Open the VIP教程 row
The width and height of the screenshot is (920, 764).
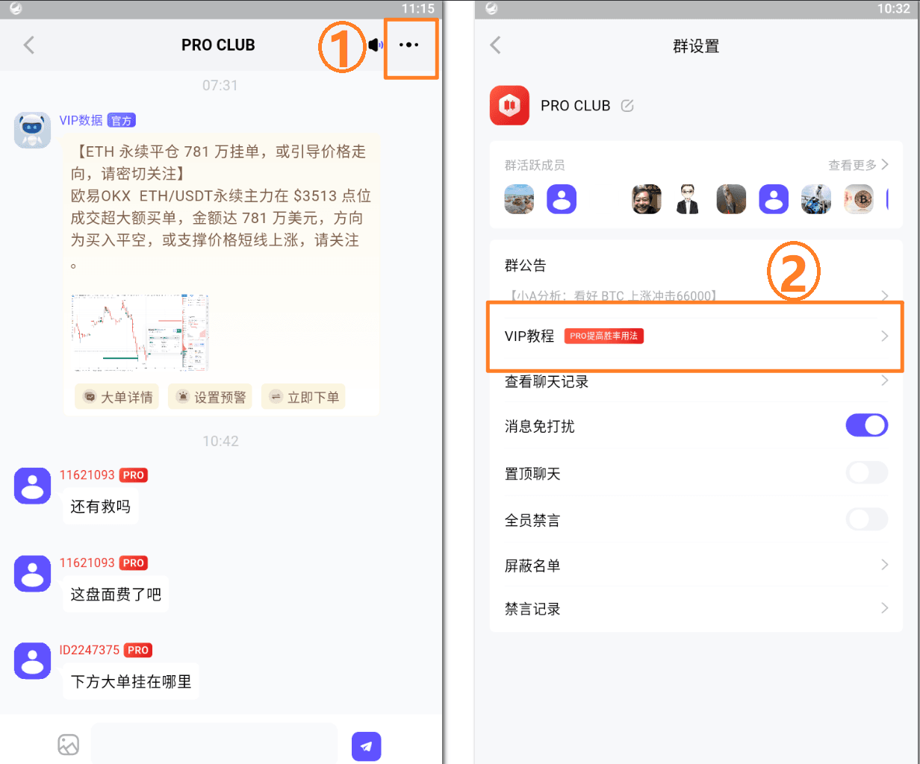(696, 336)
